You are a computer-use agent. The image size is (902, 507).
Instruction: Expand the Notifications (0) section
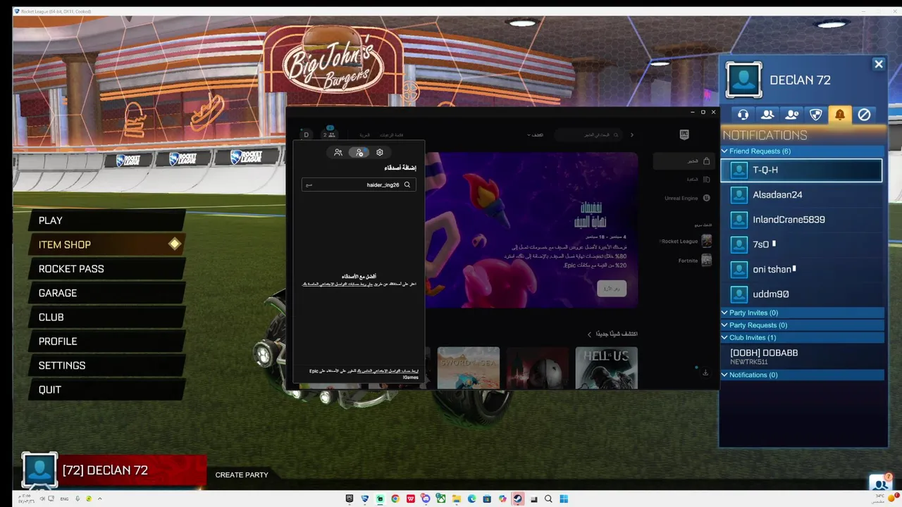pyautogui.click(x=802, y=375)
